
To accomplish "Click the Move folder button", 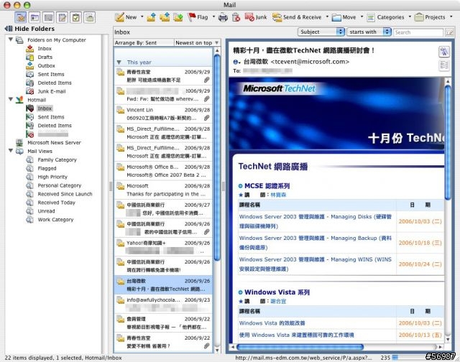I will (x=344, y=17).
